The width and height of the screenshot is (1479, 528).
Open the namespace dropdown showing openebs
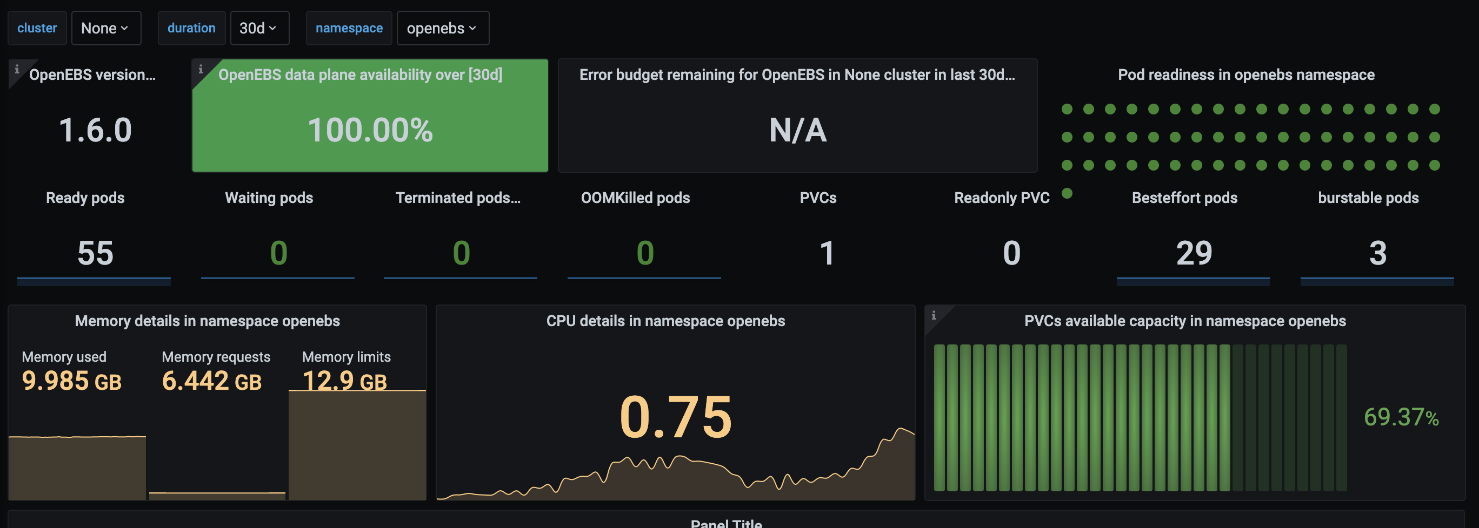(442, 28)
